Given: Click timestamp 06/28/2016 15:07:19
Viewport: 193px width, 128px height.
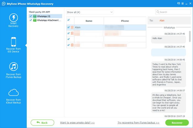Looking at the screenshot, I should 175,116.
